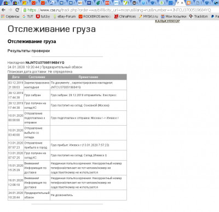Open the Сервисы apps bookmark
219x212 pixels.
tap(10, 16)
